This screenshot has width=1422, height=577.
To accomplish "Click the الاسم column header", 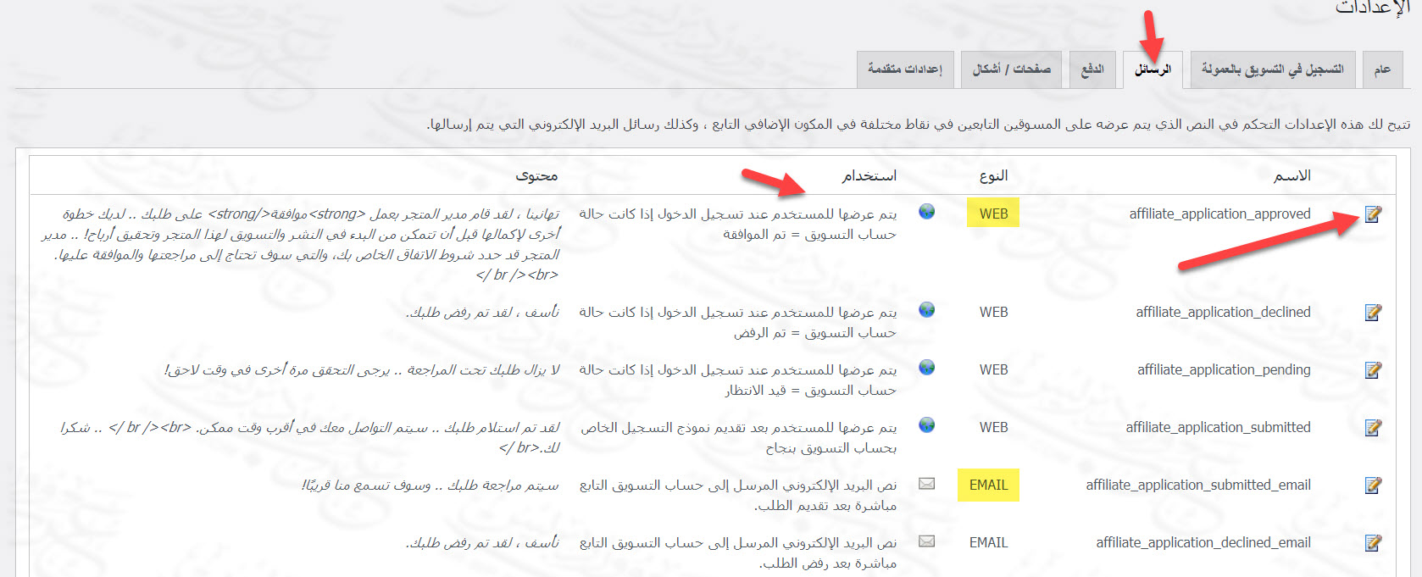I will 1291,176.
